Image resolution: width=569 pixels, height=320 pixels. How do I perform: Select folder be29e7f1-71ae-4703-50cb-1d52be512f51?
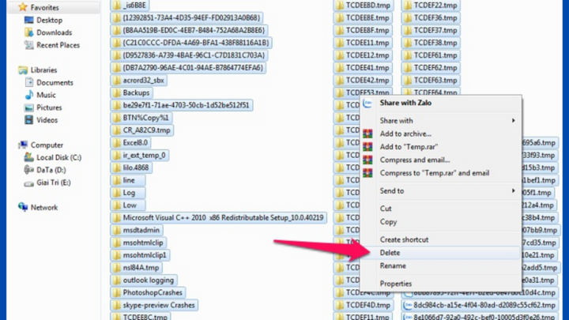182,105
